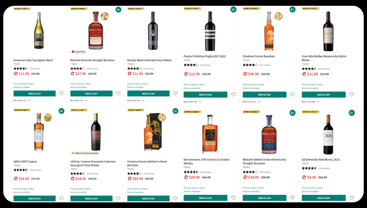Viewport: 367px width, 208px height.
Task: Add Wolcott Kentucky Straight Bourbon to cart
Action: coord(91,93)
